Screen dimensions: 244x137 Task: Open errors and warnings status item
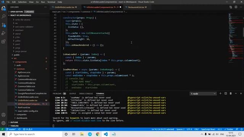pyautogui.click(x=27, y=129)
